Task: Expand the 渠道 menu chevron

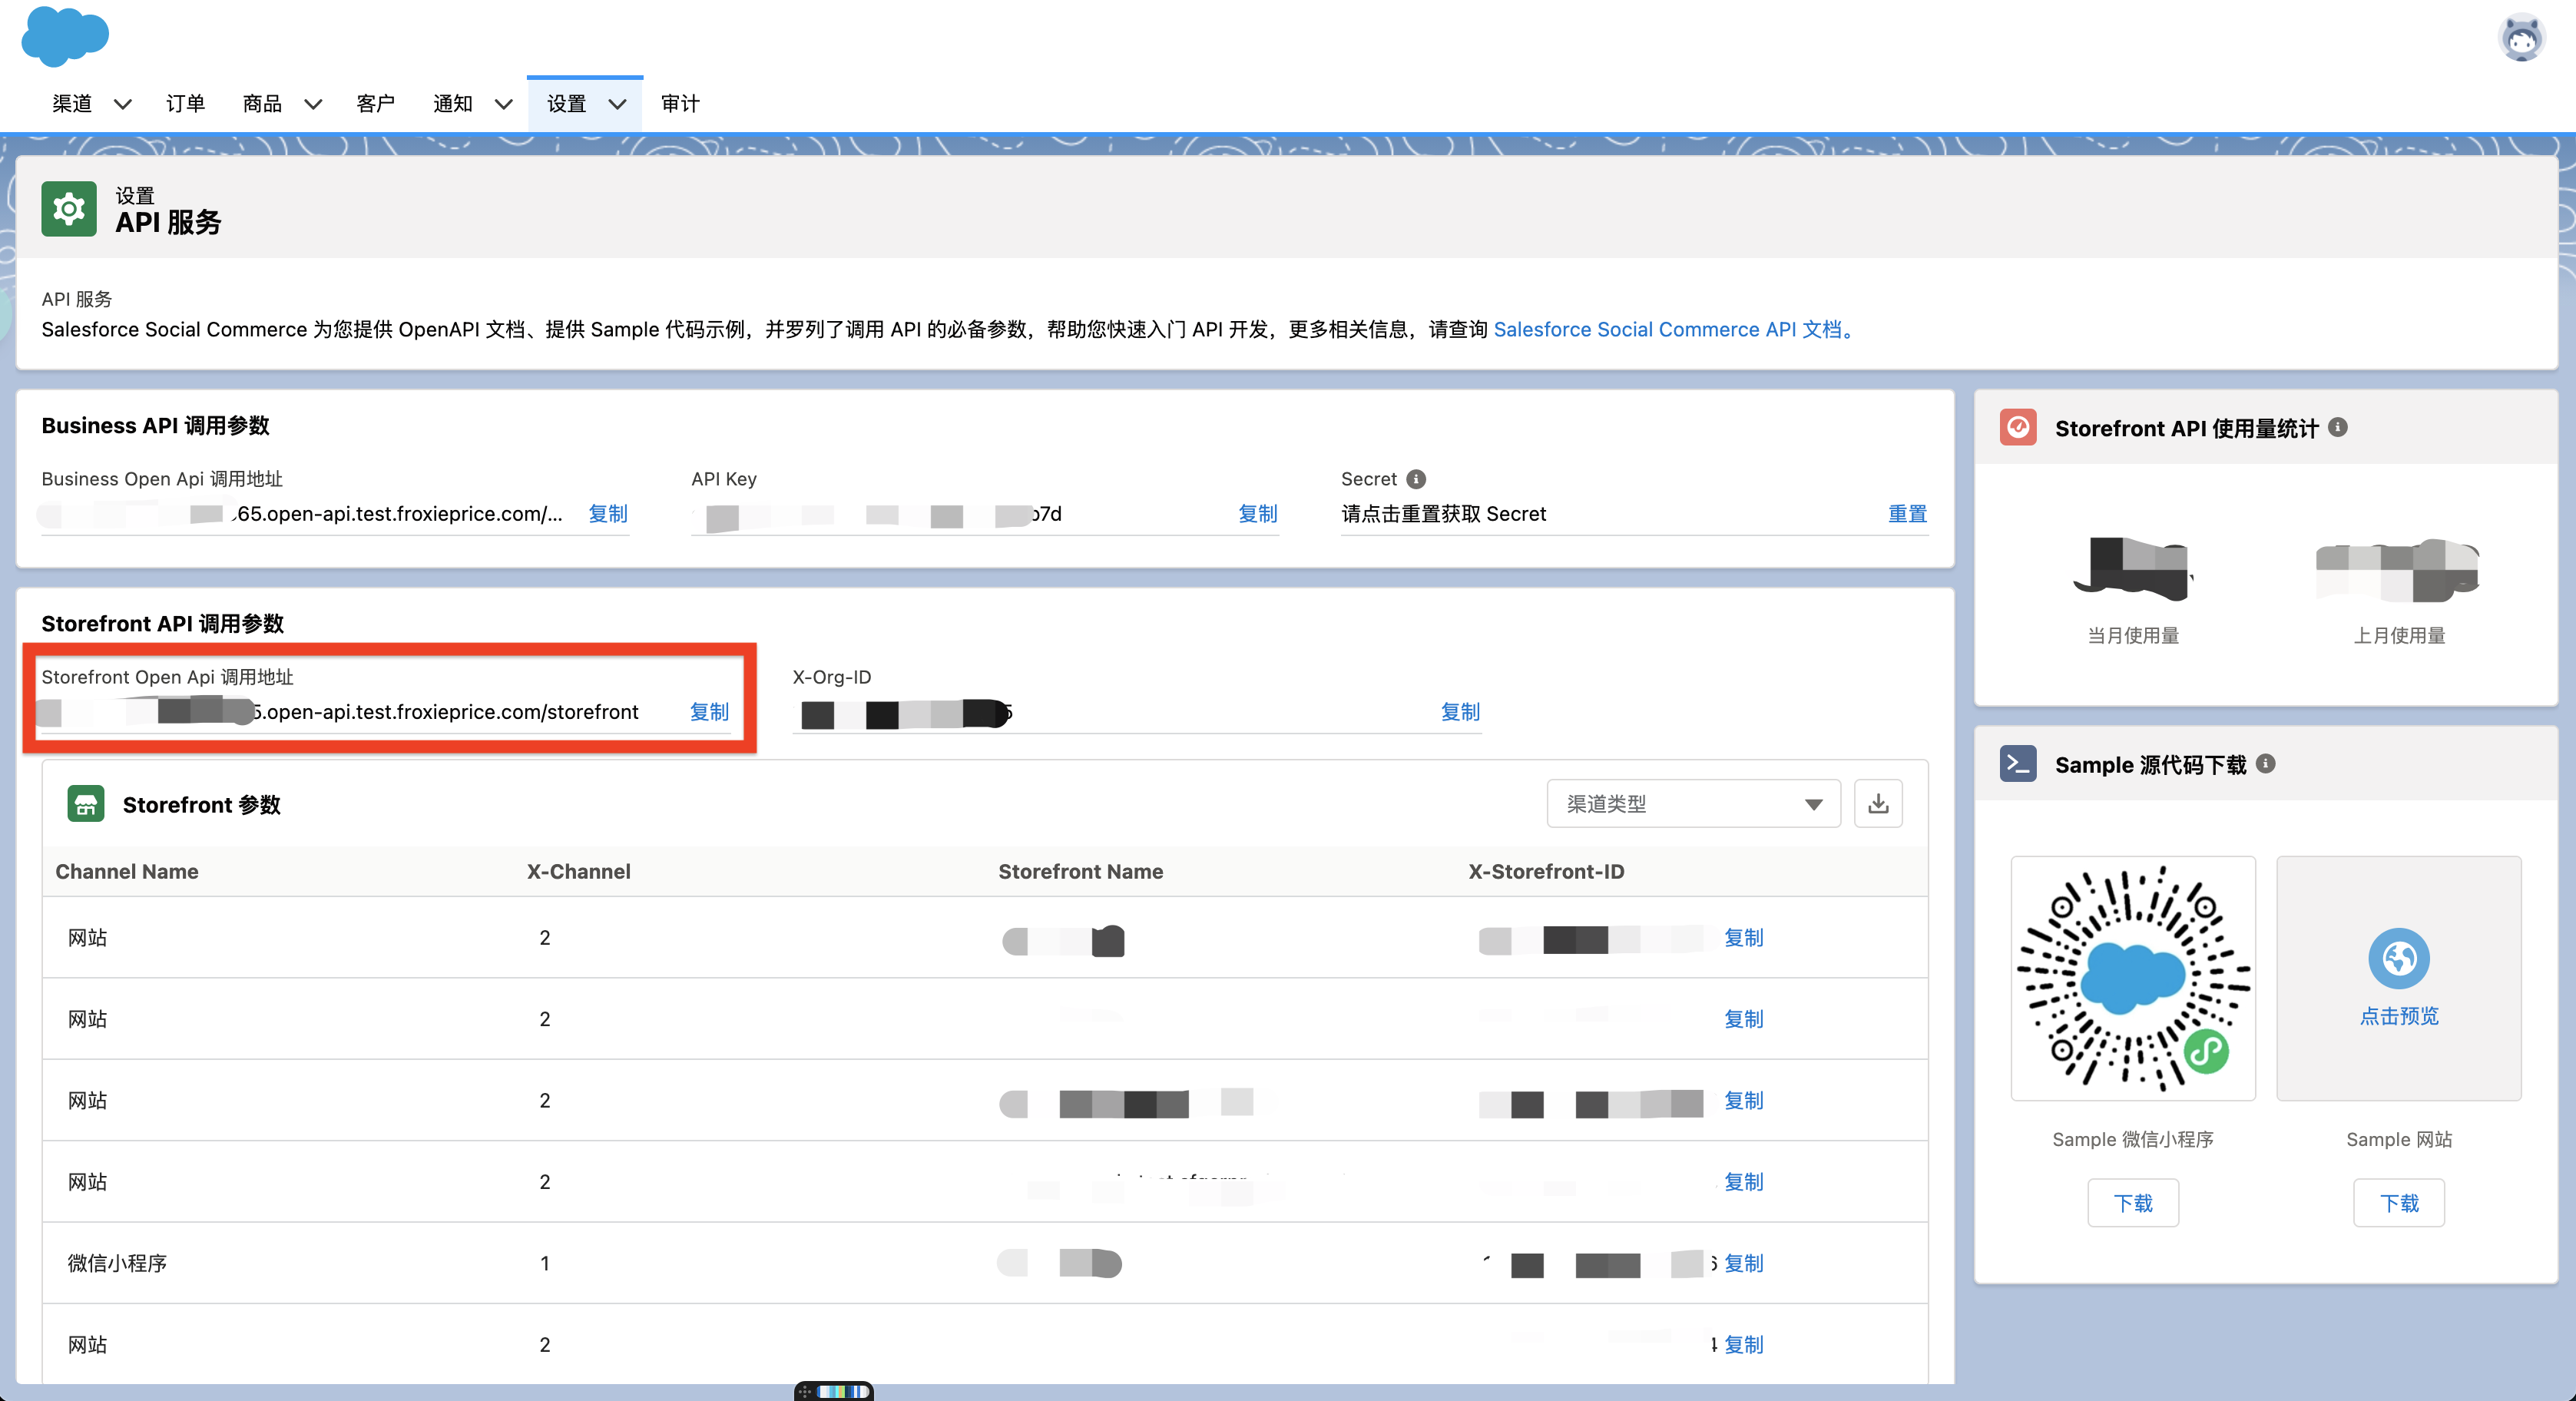Action: (123, 104)
